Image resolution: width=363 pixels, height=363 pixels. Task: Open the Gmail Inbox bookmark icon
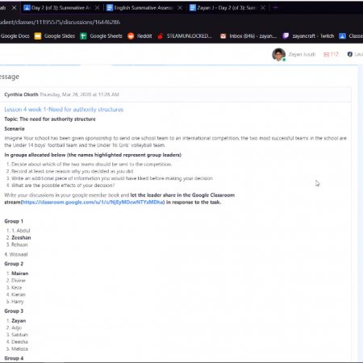(x=223, y=36)
